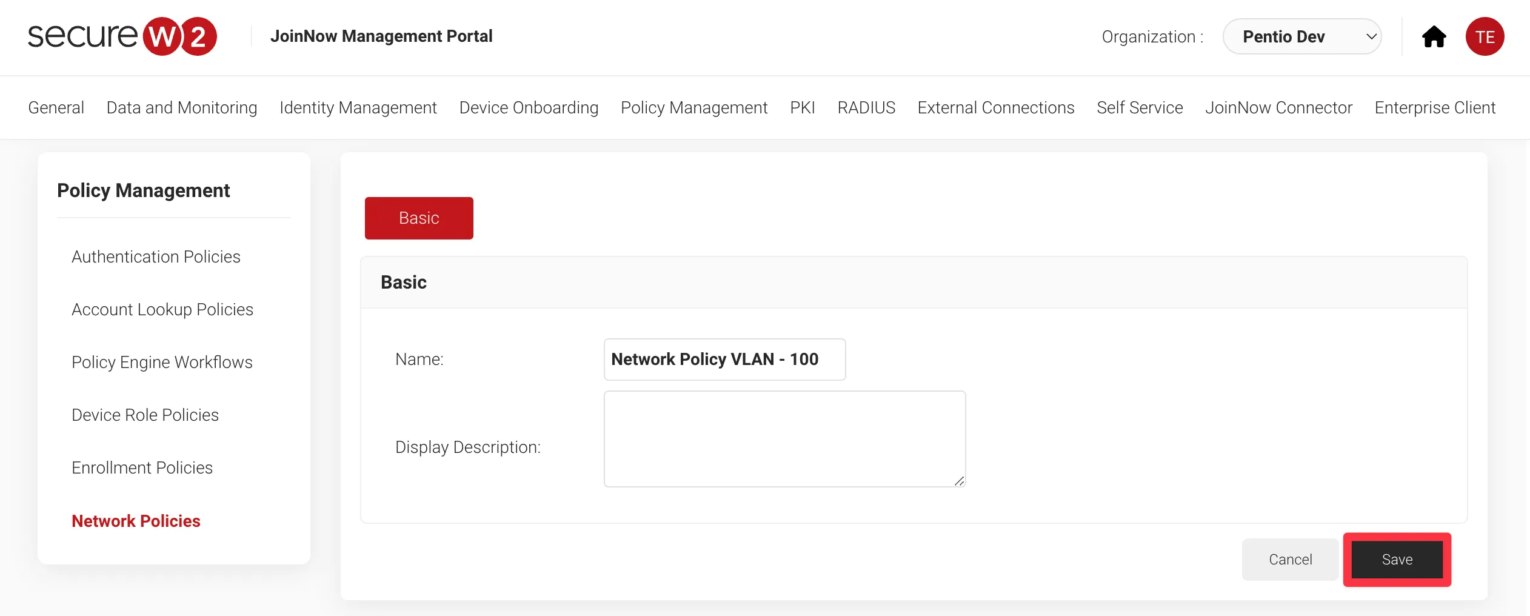Open JoinNow Connector menu

coord(1279,107)
